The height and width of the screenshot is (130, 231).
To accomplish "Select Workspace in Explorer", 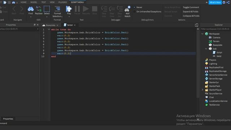I will point(214,34).
